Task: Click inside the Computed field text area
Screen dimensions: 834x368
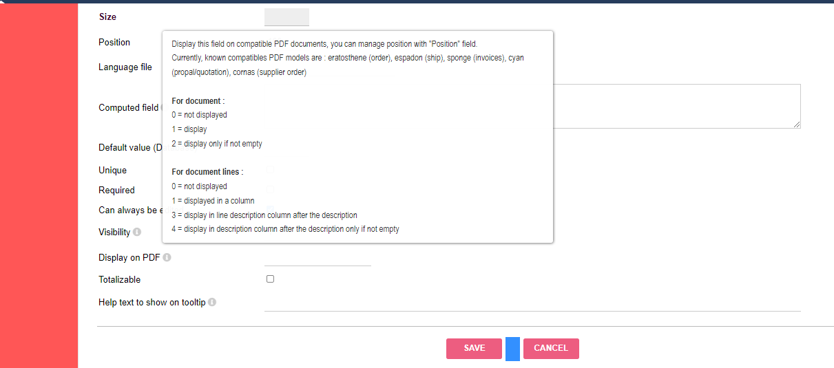Action: tap(675, 106)
